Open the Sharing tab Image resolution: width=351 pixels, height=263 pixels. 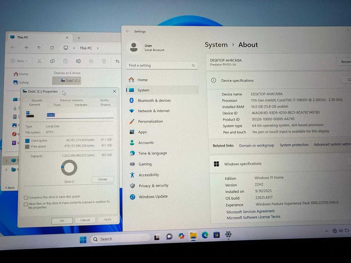click(105, 105)
